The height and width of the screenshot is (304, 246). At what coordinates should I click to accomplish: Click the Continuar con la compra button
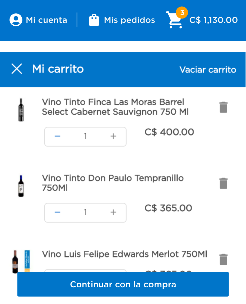pyautogui.click(x=123, y=284)
